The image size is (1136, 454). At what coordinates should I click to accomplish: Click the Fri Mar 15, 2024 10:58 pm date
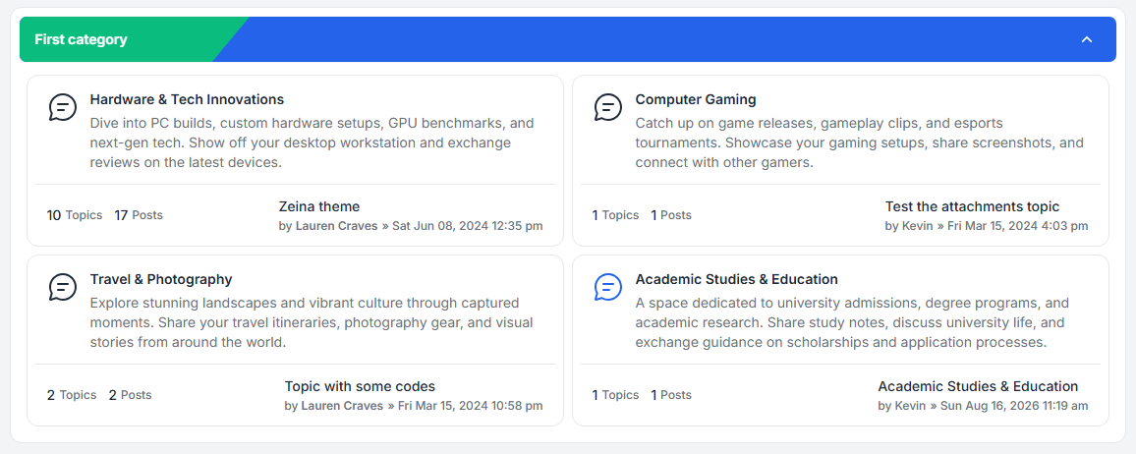point(470,406)
